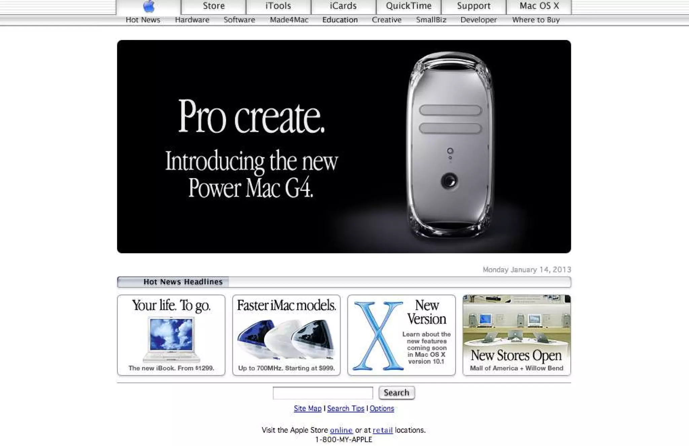This screenshot has width=689, height=446.
Task: Select Software in the subnavigation
Action: pyautogui.click(x=239, y=20)
